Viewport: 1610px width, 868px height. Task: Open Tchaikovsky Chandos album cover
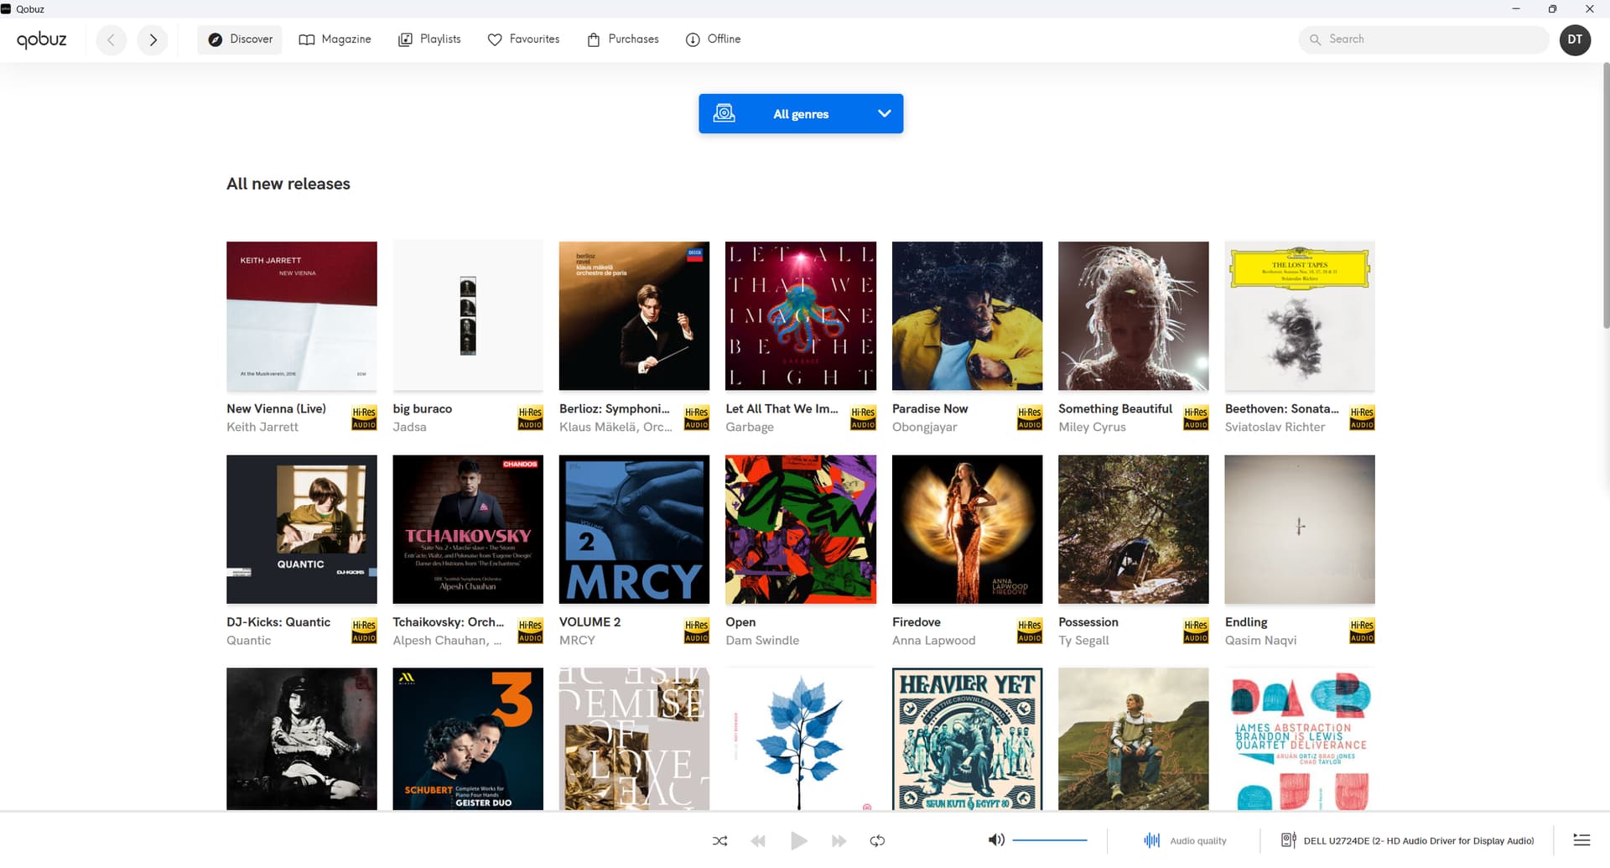tap(468, 529)
